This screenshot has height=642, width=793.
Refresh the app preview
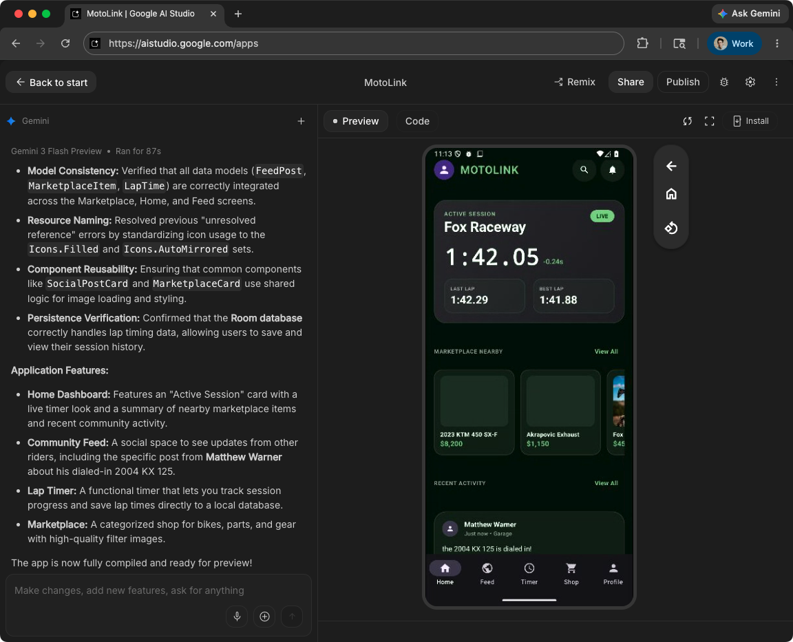[687, 121]
